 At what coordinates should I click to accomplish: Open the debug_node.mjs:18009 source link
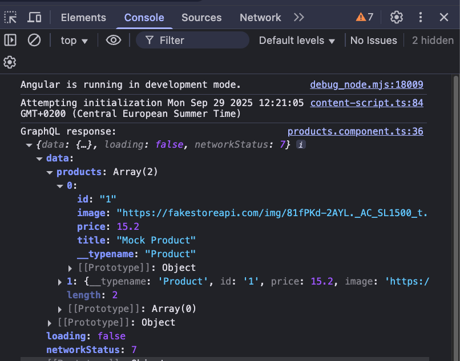pyautogui.click(x=366, y=85)
